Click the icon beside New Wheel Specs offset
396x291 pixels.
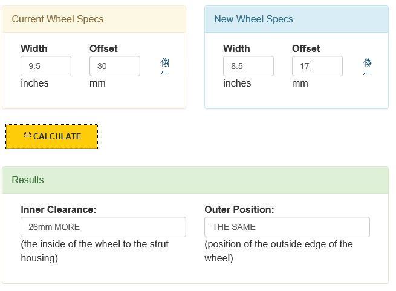tap(367, 66)
